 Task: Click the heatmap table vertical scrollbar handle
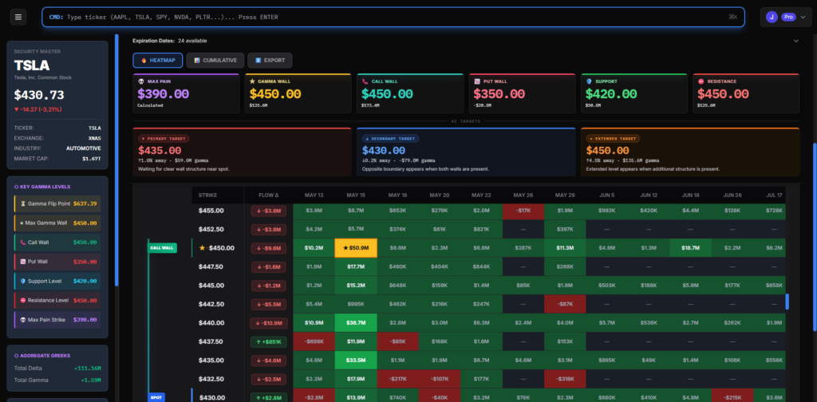pyautogui.click(x=787, y=301)
